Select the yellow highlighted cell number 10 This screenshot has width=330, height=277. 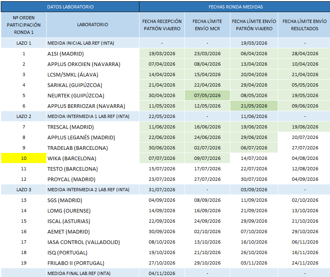(24, 158)
